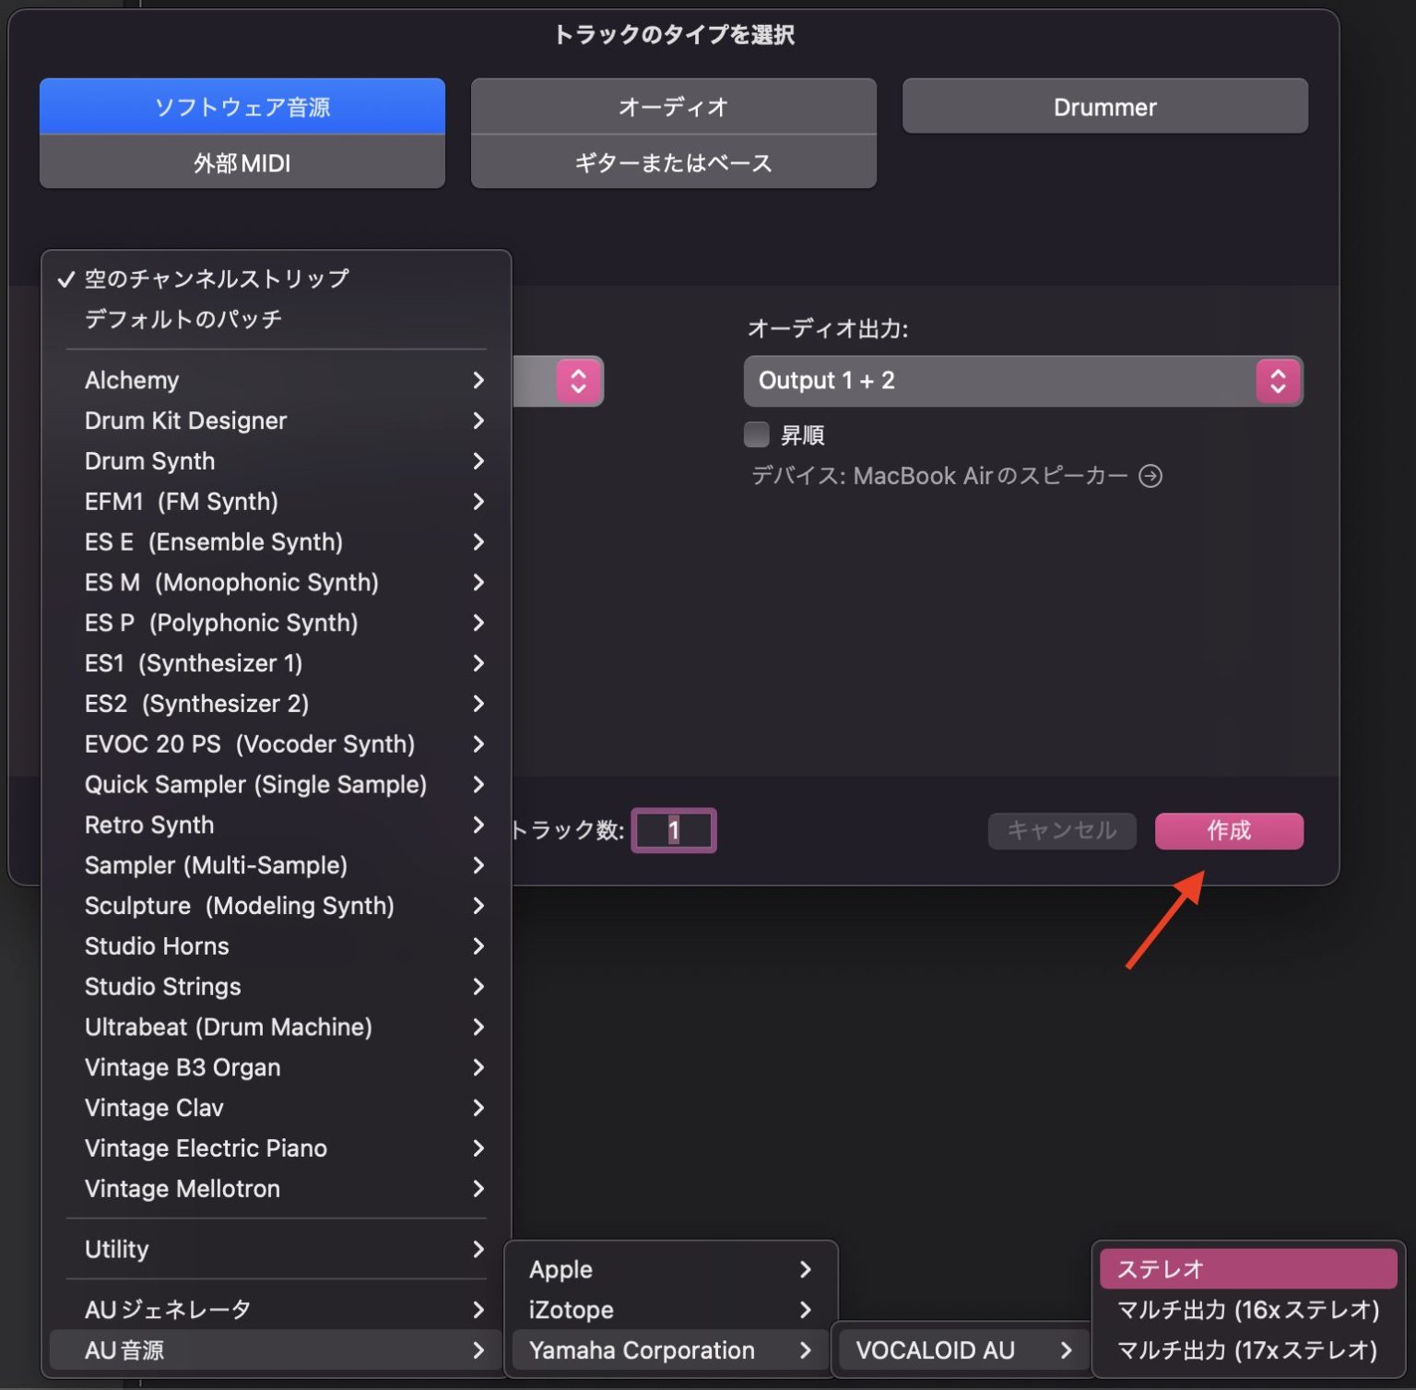1416x1390 pixels.
Task: Click the キャンセル button
Action: click(x=1061, y=830)
